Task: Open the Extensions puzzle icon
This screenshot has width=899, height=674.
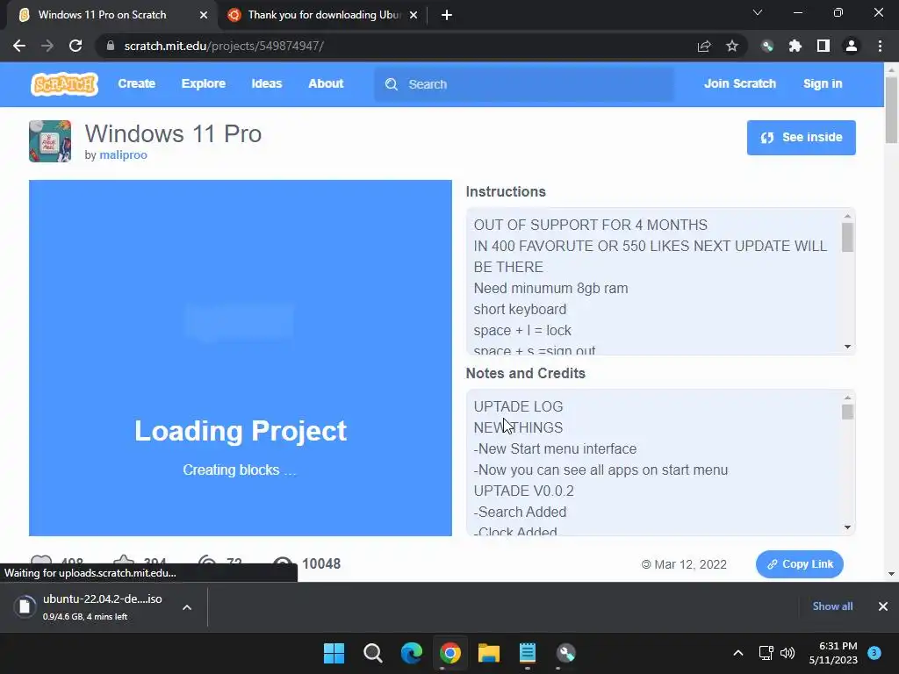Action: point(795,46)
